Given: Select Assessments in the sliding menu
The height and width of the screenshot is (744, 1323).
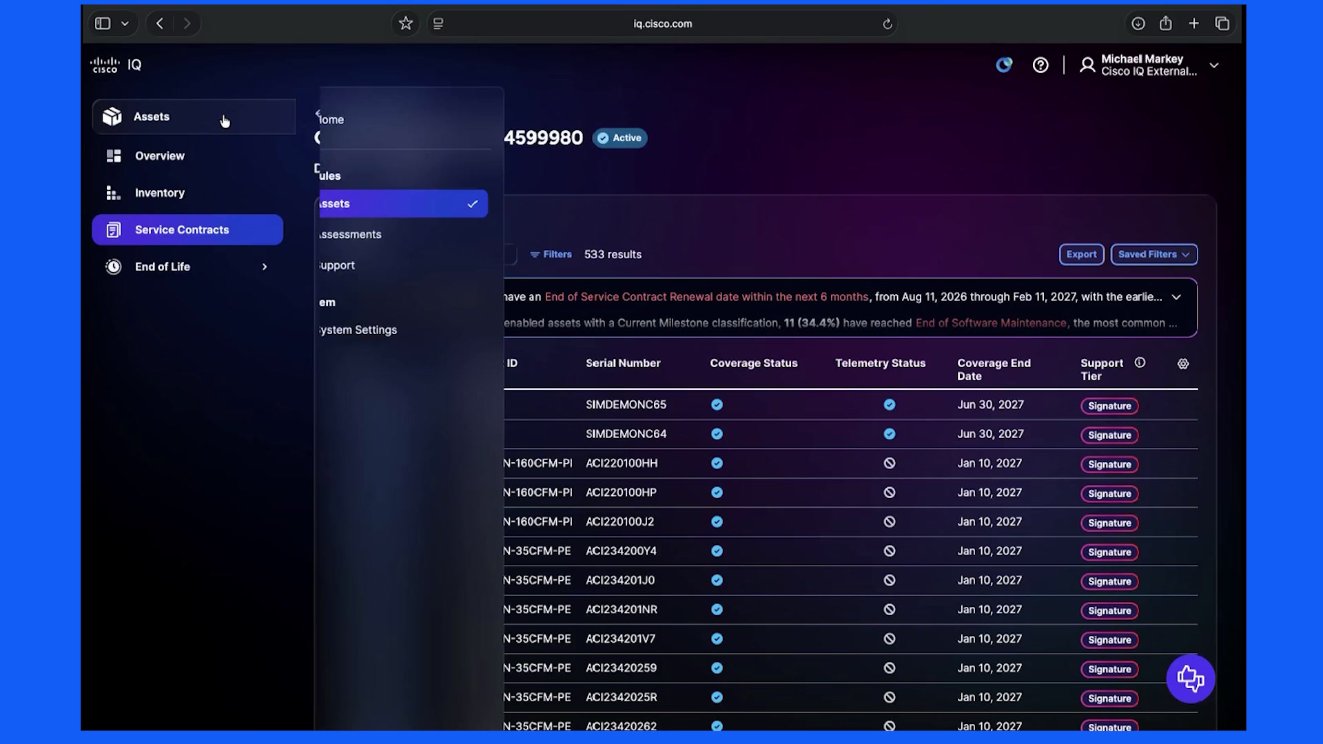Looking at the screenshot, I should (350, 234).
